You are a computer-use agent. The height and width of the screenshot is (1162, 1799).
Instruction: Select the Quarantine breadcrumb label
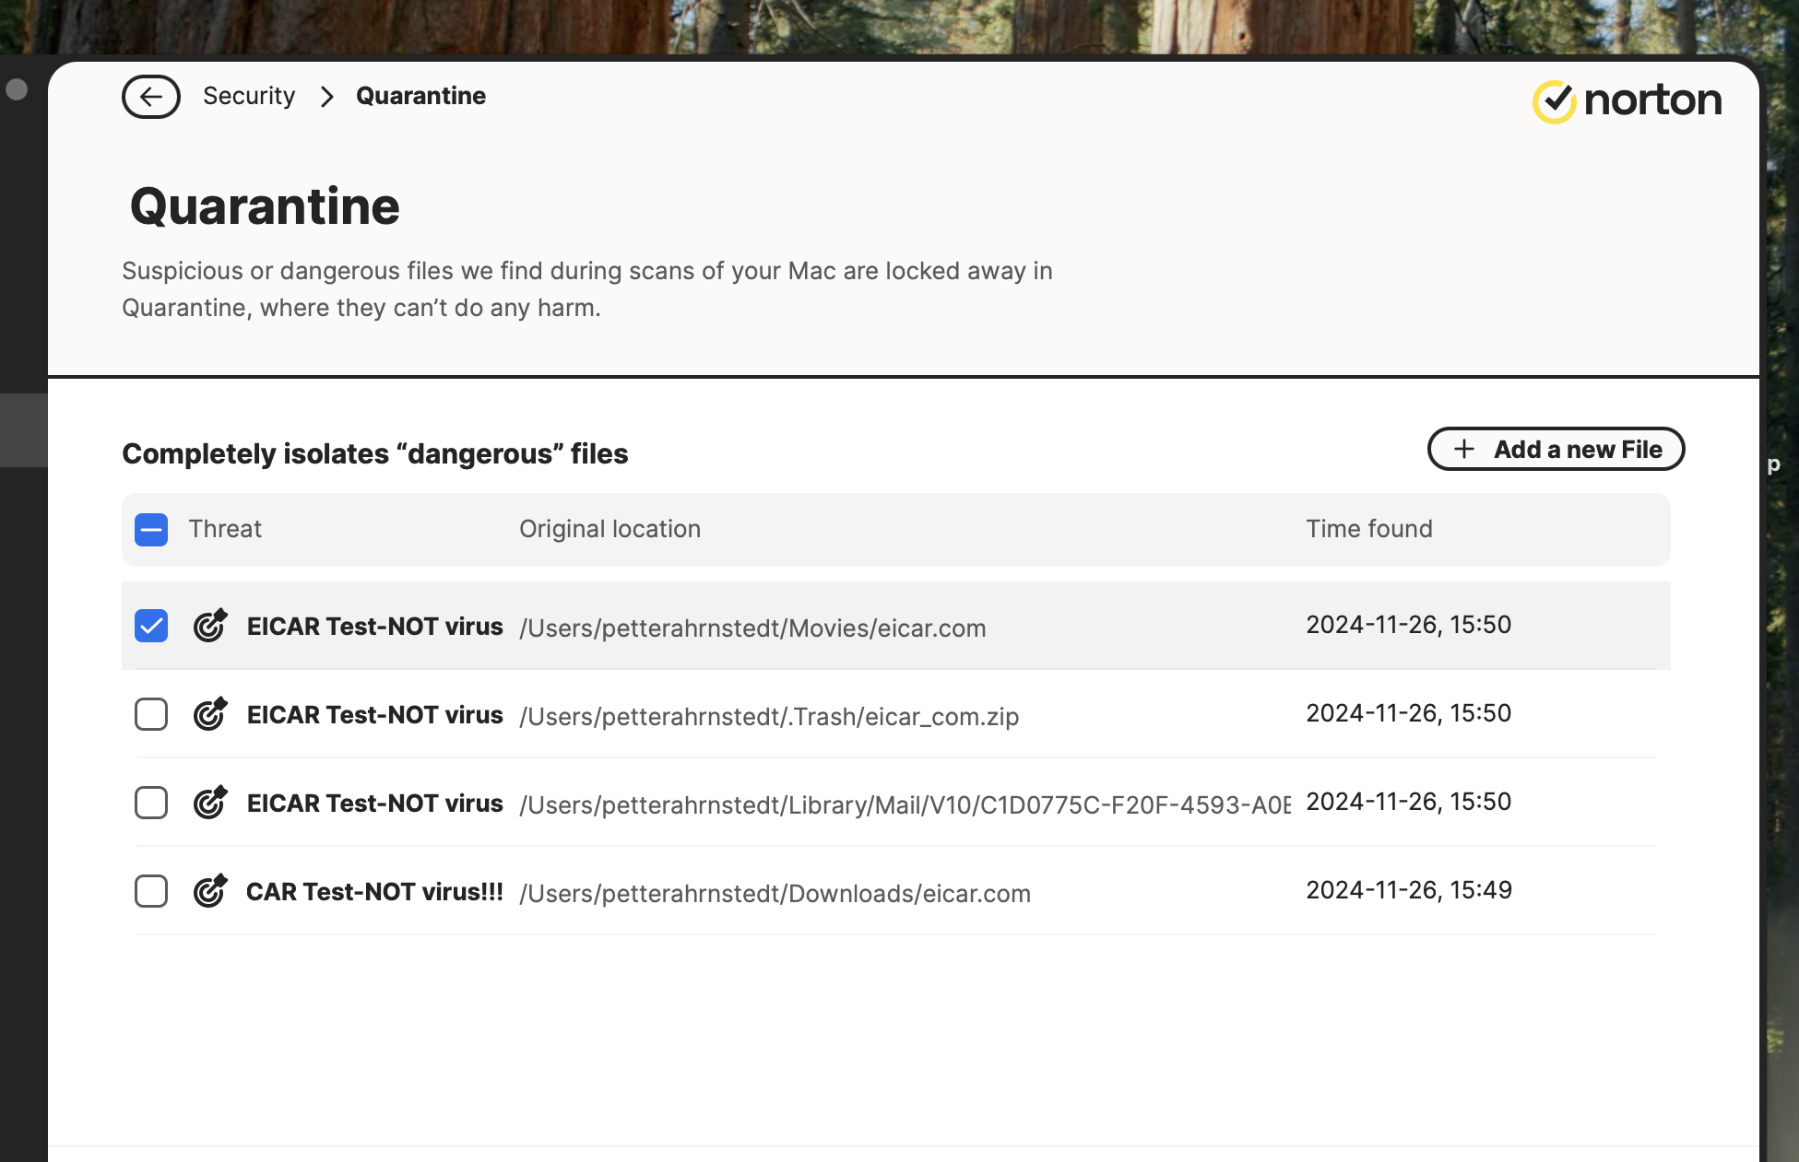point(420,96)
